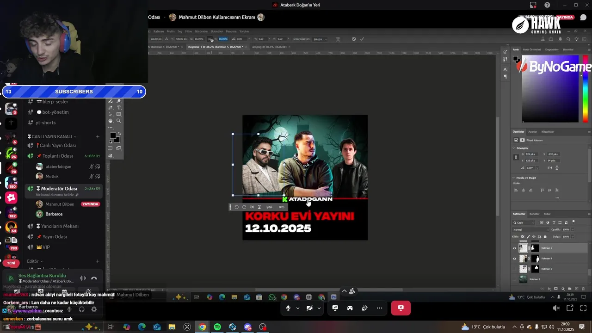The height and width of the screenshot is (333, 592).
Task: Click the link icon between width and height
Action: coord(210,39)
